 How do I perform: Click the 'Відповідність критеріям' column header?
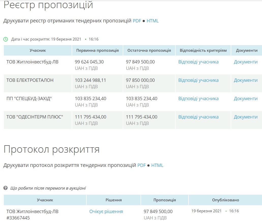203,50
